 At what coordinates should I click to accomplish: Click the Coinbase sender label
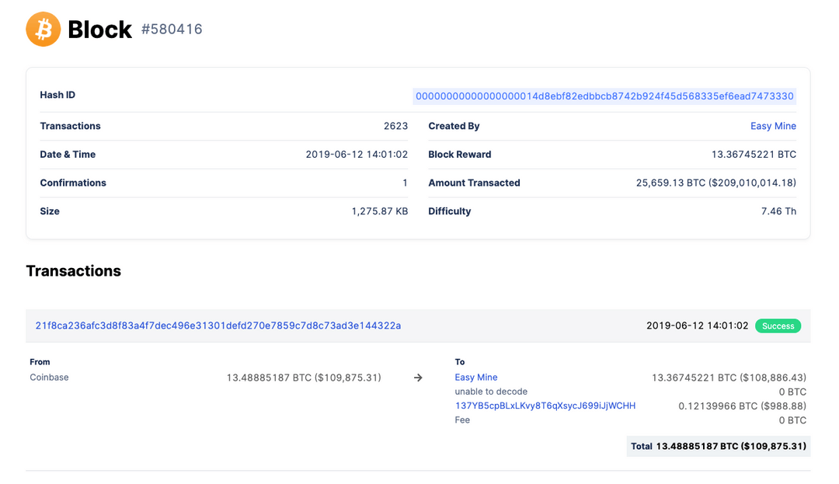[49, 378]
